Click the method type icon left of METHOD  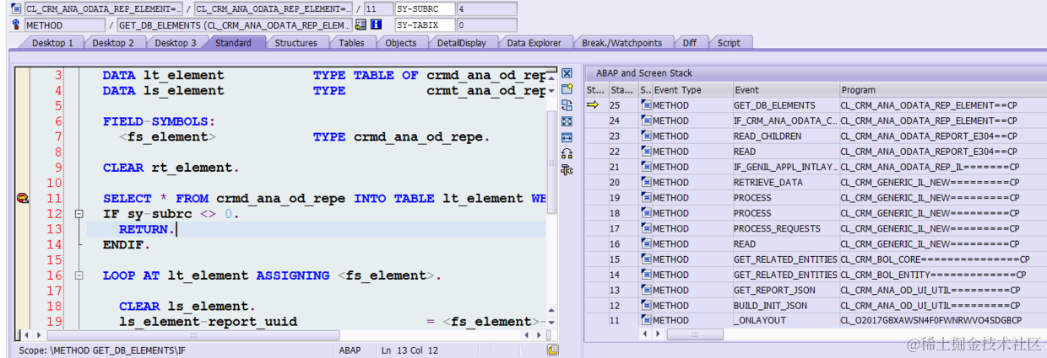coord(16,25)
